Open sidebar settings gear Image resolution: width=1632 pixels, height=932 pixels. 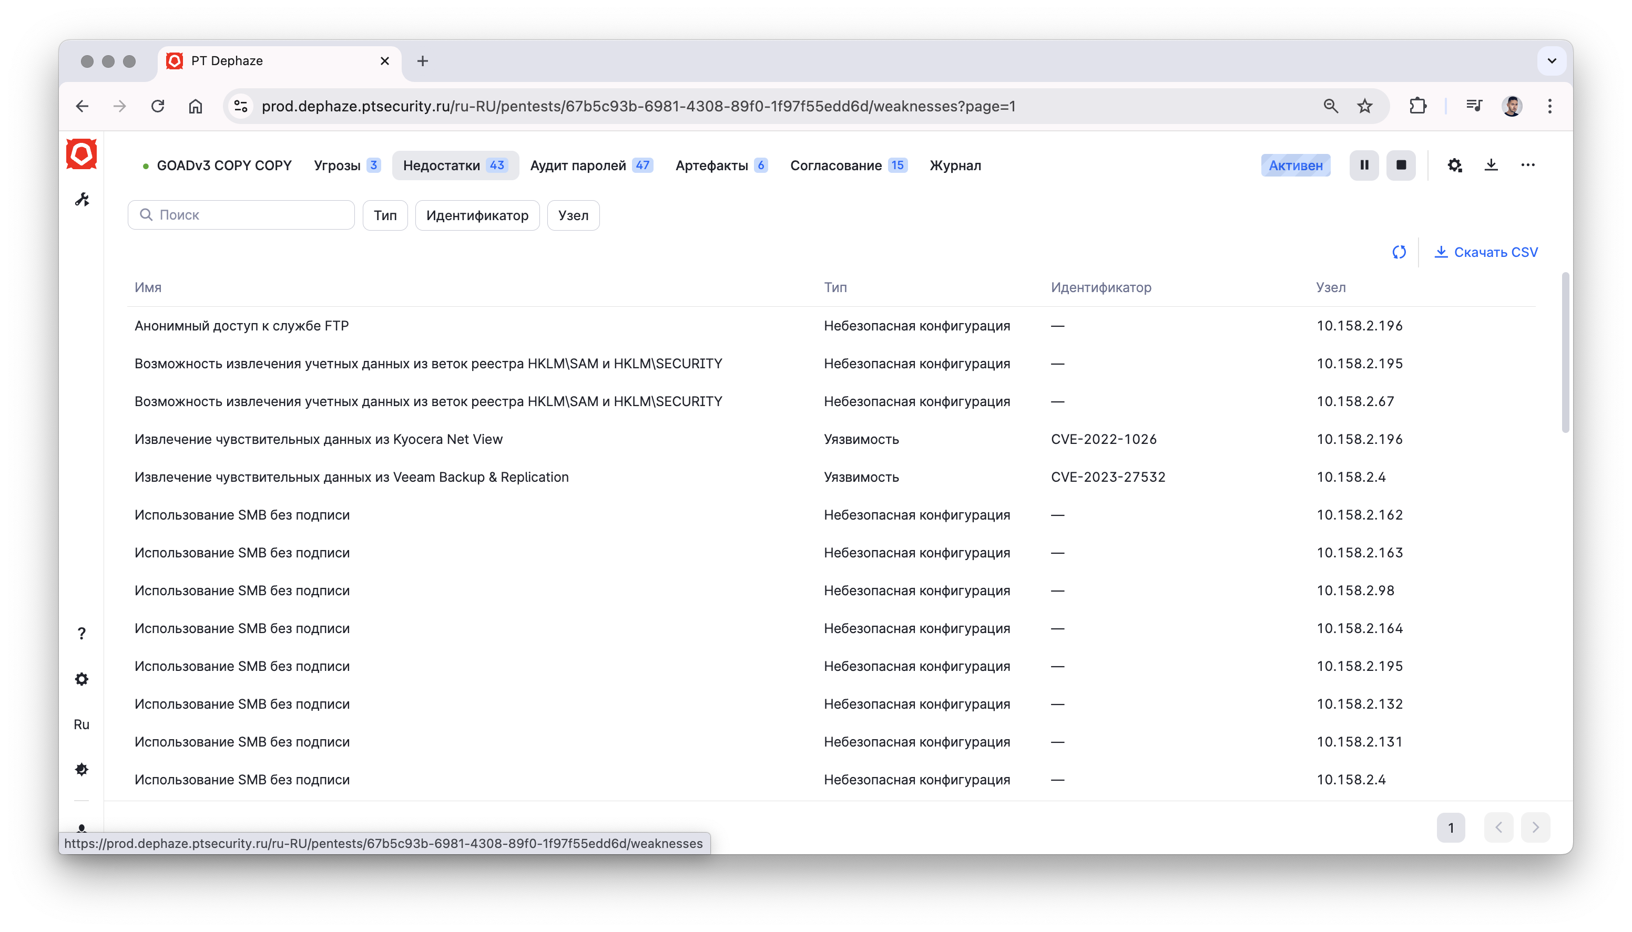(x=81, y=679)
